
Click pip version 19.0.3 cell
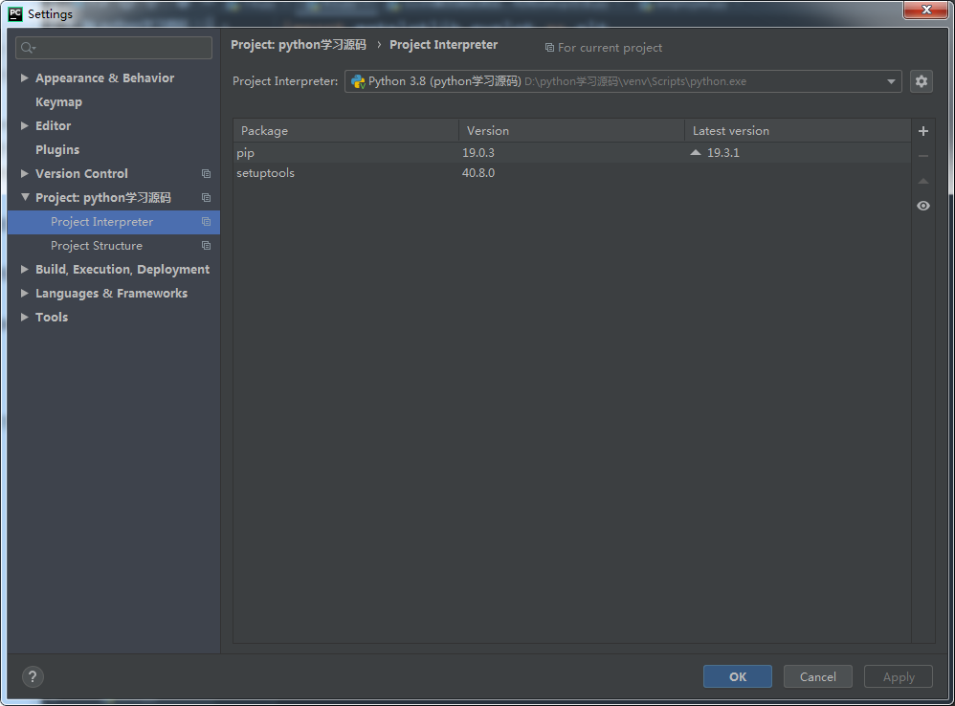pyautogui.click(x=478, y=153)
